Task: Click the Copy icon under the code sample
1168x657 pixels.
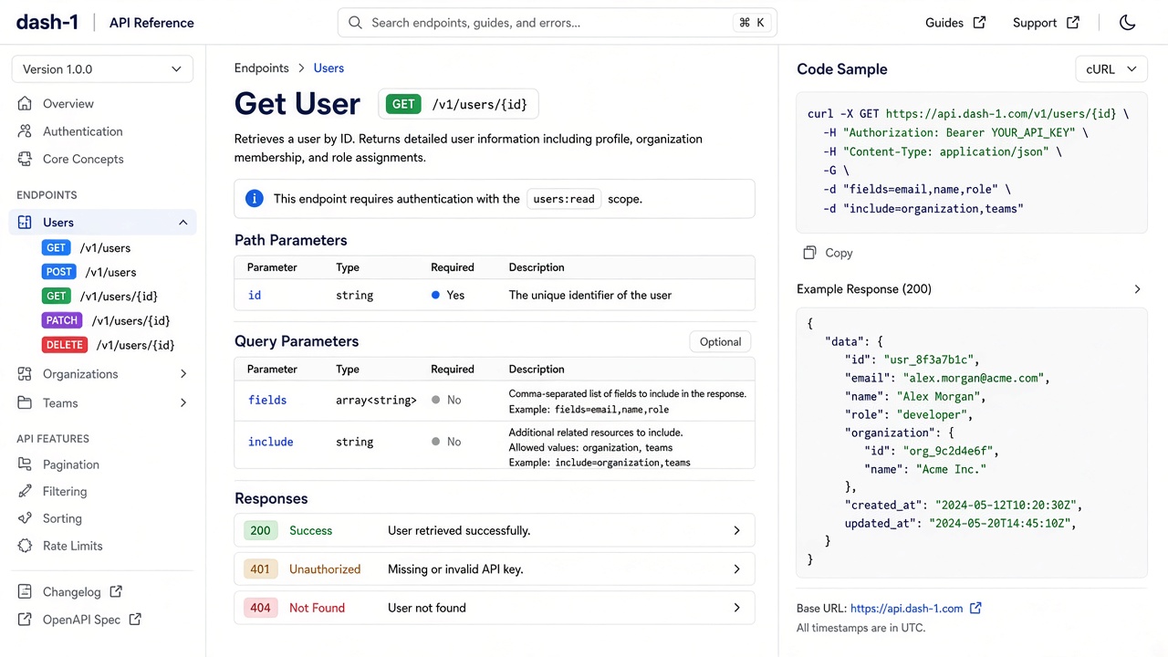Action: point(809,253)
